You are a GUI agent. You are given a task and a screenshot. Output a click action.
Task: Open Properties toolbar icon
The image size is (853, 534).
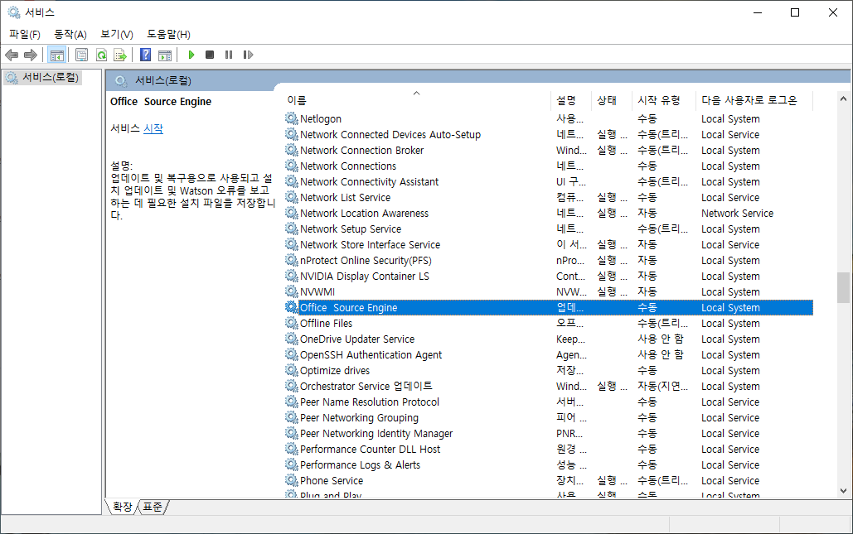pyautogui.click(x=81, y=55)
